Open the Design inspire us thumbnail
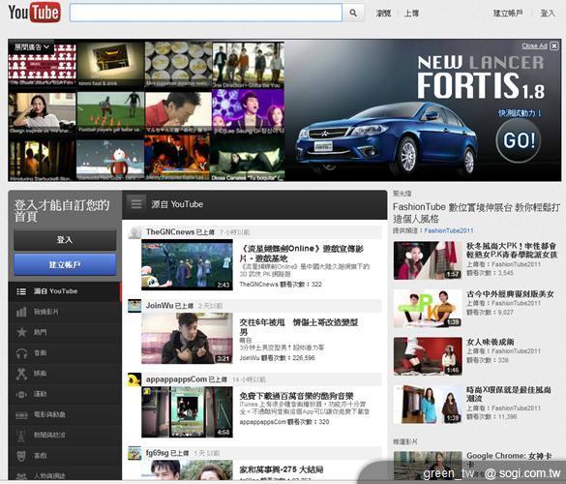This screenshot has height=484, width=566. click(43, 112)
